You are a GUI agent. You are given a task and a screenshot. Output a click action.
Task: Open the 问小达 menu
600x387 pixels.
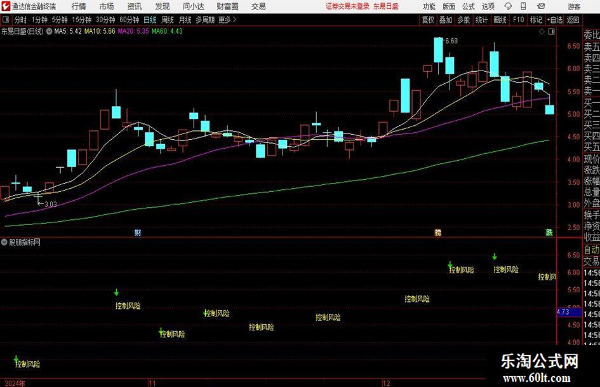[193, 6]
